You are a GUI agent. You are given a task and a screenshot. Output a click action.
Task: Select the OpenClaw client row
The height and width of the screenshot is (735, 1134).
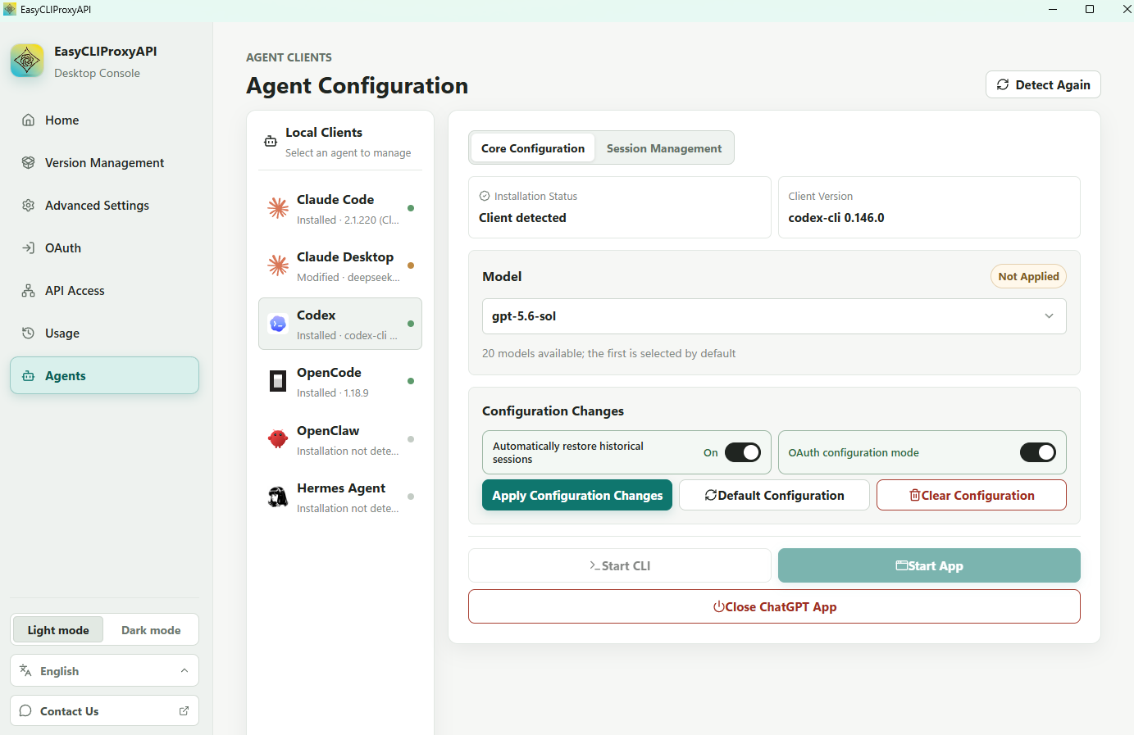click(x=340, y=439)
